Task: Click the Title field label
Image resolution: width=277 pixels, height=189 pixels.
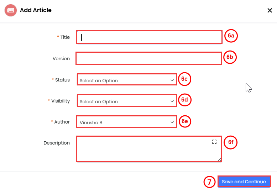Action: (65, 37)
